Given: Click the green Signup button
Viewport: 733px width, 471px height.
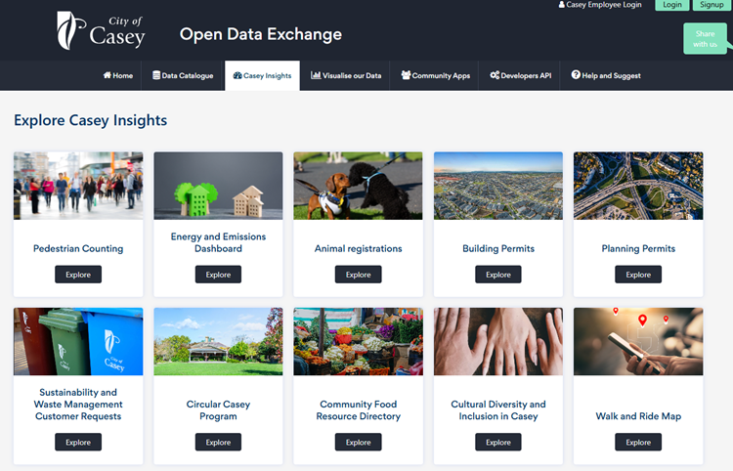Looking at the screenshot, I should (x=711, y=5).
